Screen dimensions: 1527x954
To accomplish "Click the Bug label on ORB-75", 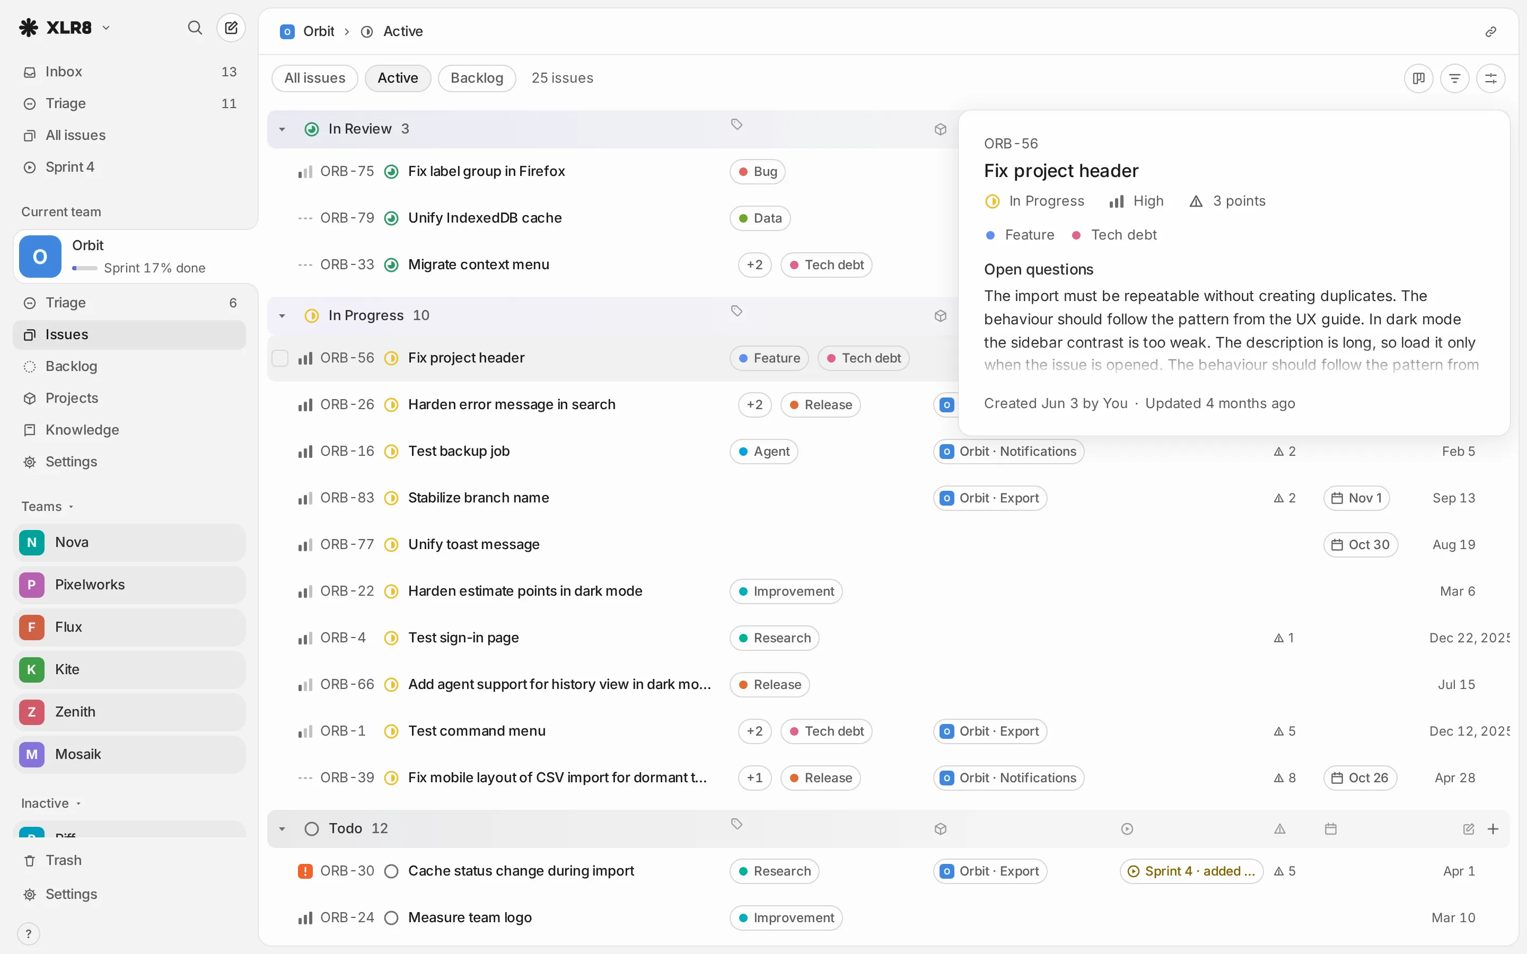I will tap(757, 172).
